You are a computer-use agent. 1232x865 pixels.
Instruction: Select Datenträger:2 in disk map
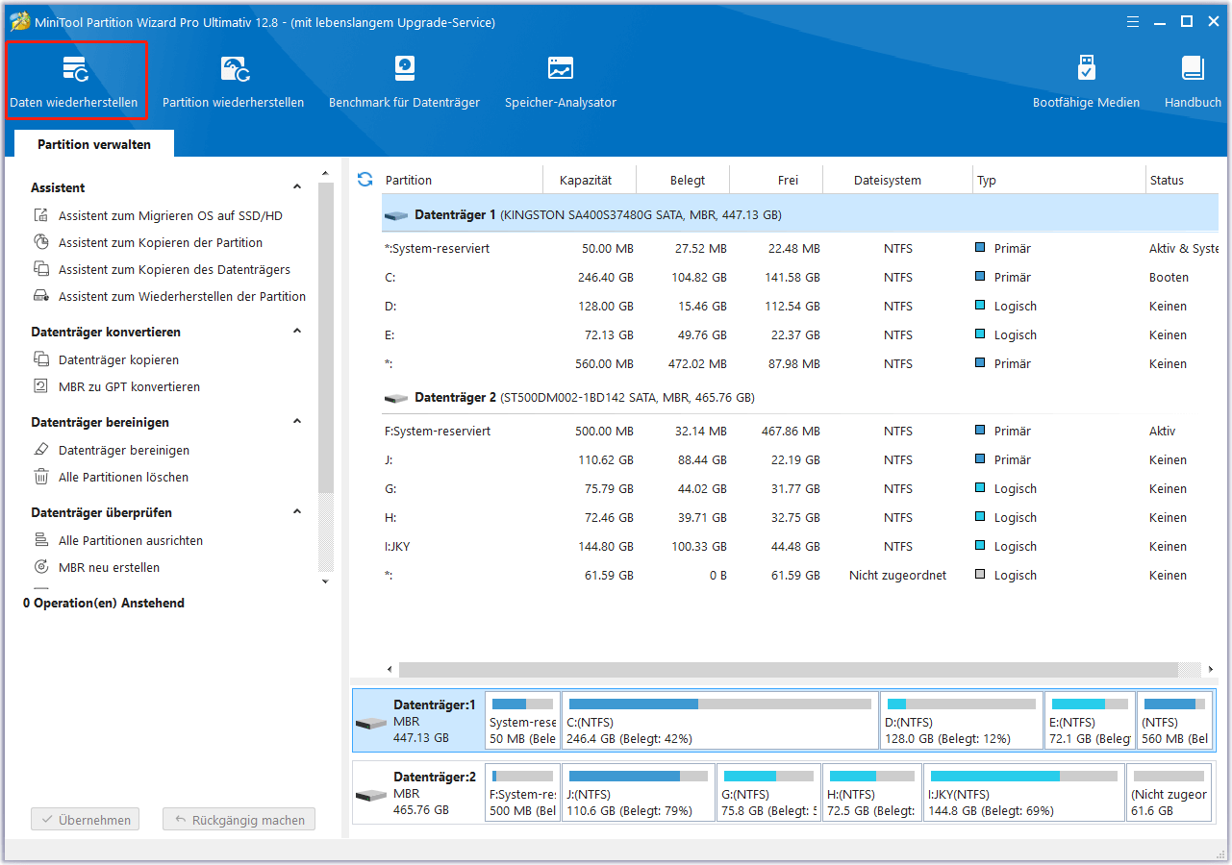coord(417,793)
